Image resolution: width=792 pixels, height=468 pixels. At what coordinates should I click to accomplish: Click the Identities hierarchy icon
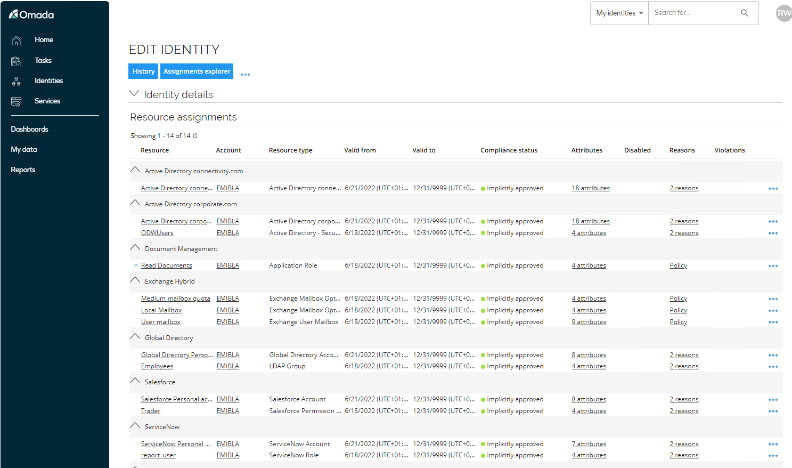(x=16, y=81)
